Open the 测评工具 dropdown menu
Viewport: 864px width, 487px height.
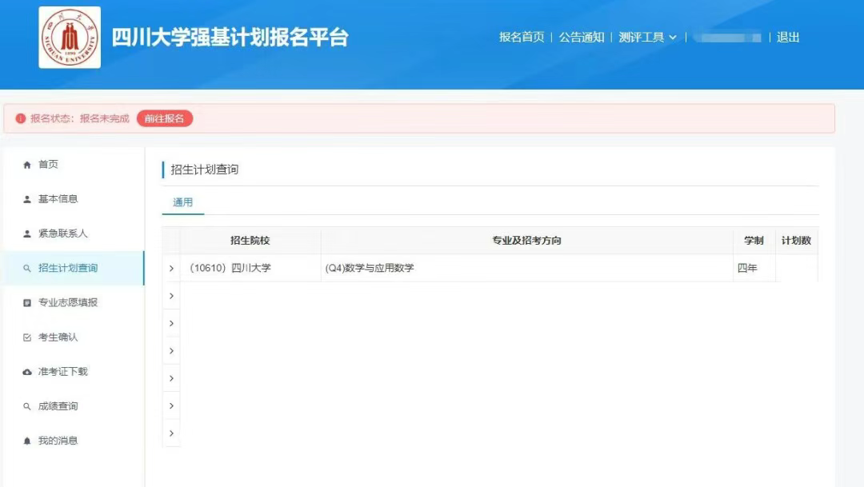tap(647, 37)
